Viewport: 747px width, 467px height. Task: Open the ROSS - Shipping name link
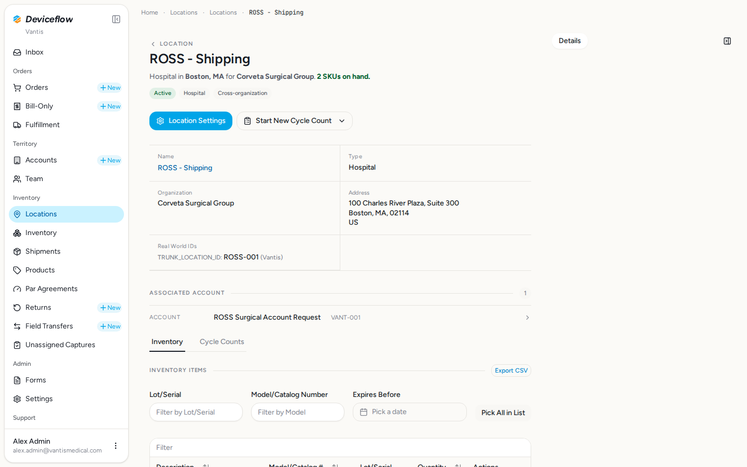coord(185,168)
